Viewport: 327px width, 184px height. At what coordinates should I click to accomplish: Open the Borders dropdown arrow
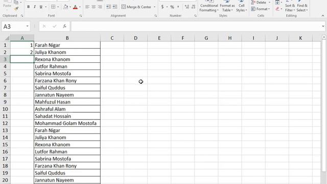click(58, 7)
